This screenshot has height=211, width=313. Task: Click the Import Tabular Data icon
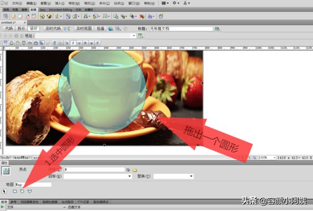(6, 16)
